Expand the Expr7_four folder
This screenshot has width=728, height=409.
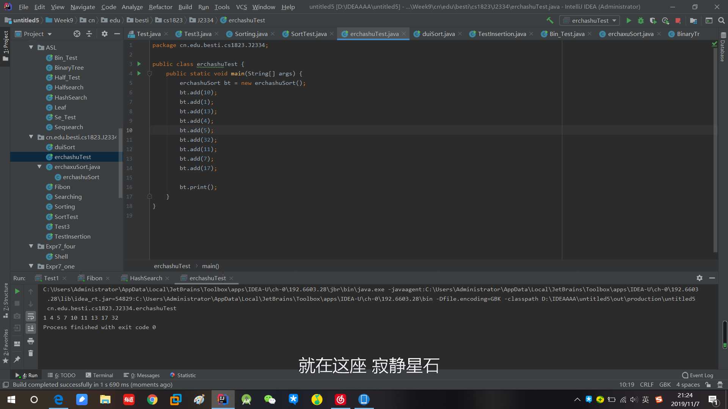tap(31, 246)
